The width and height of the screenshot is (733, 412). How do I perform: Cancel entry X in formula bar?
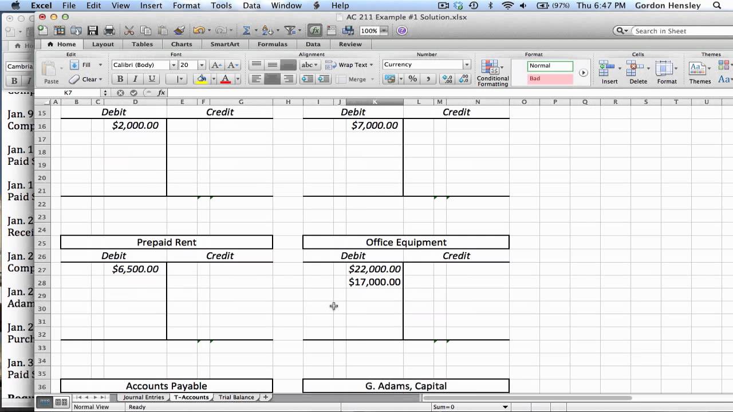pyautogui.click(x=120, y=93)
